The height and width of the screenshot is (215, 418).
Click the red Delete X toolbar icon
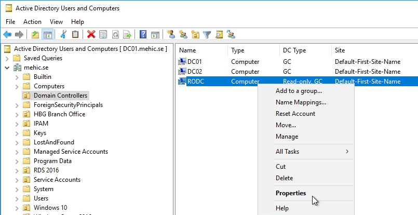pos(91,35)
